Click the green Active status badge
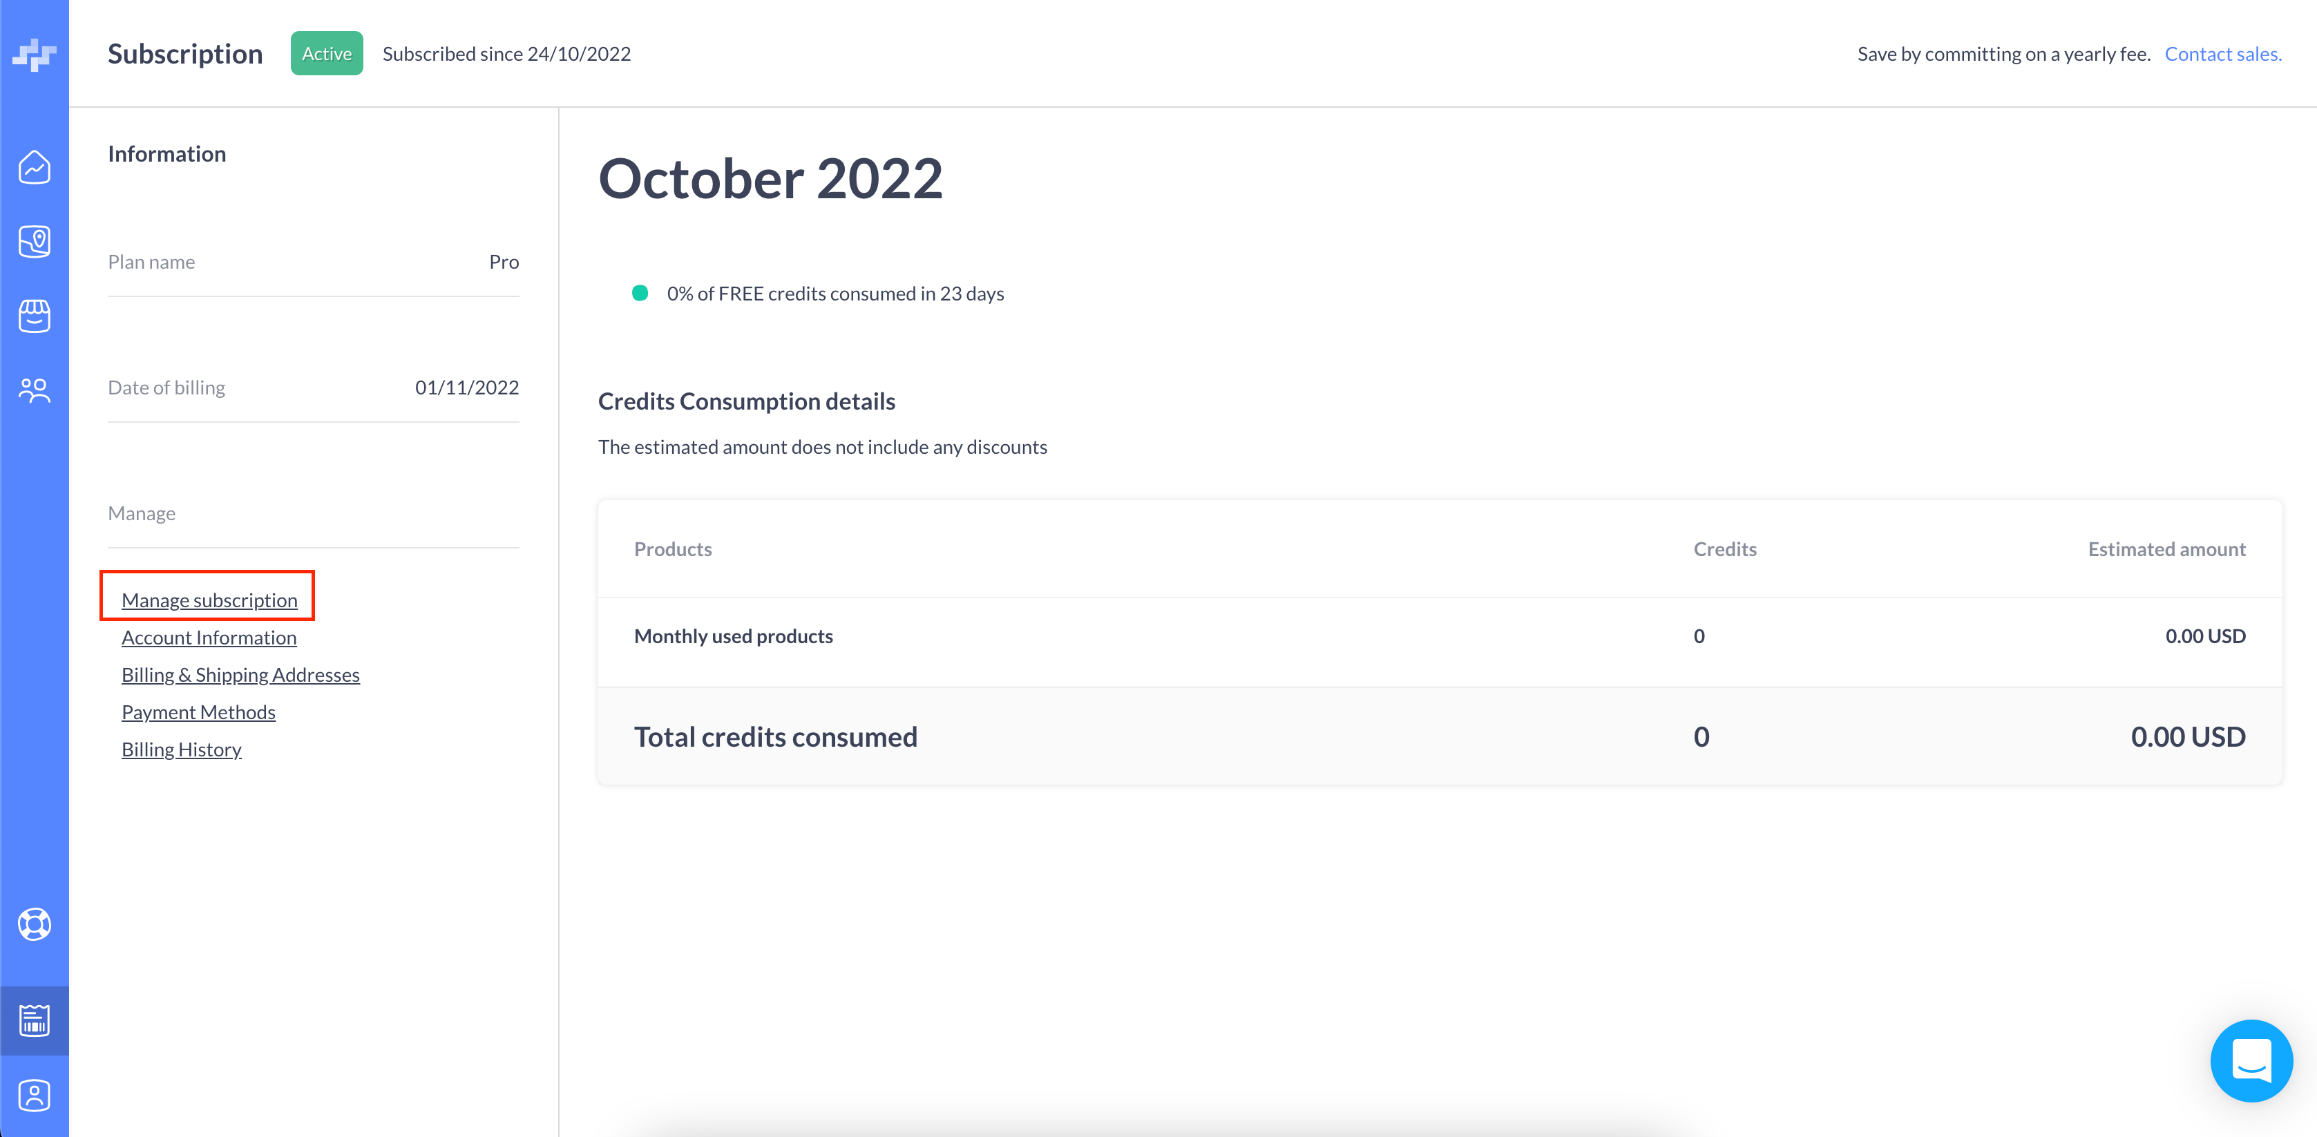The height and width of the screenshot is (1137, 2317). coord(327,54)
